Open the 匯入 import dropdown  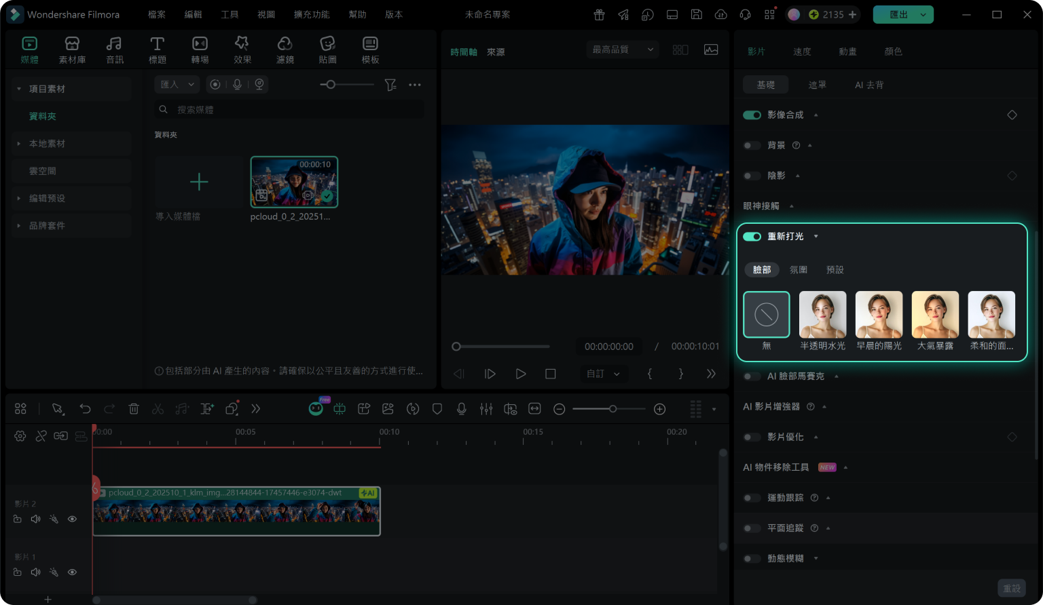[x=177, y=84]
